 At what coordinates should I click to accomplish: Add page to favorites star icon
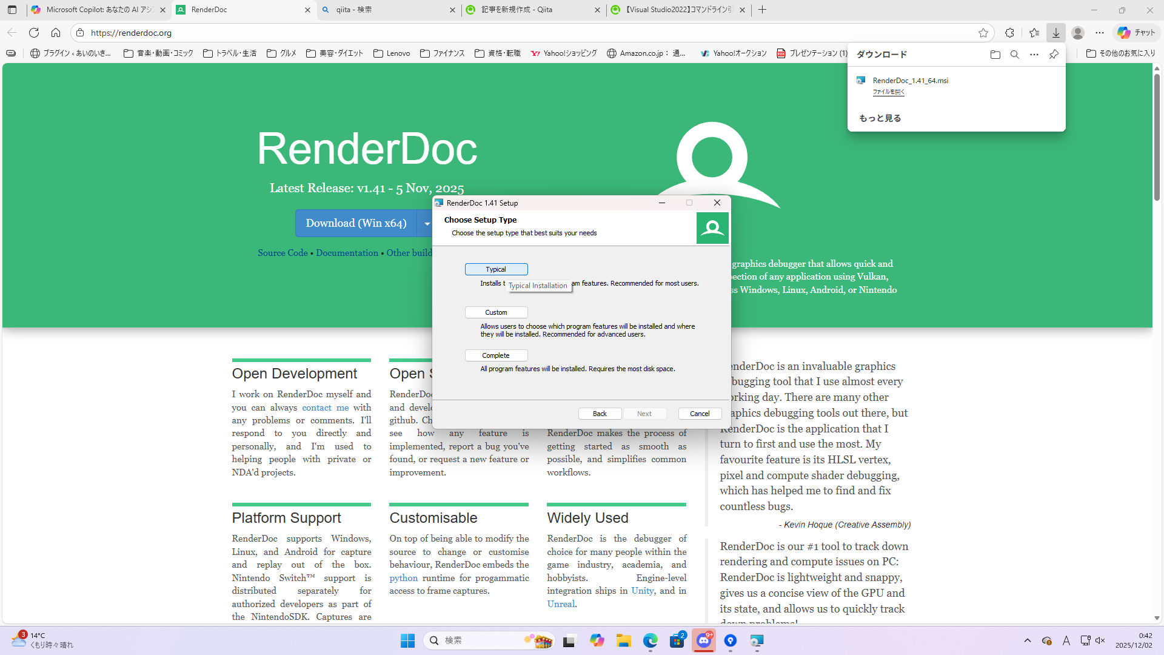pos(983,33)
